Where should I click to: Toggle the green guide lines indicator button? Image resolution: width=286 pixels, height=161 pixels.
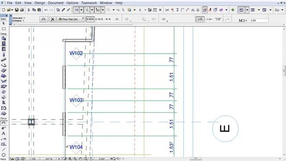coord(233,10)
